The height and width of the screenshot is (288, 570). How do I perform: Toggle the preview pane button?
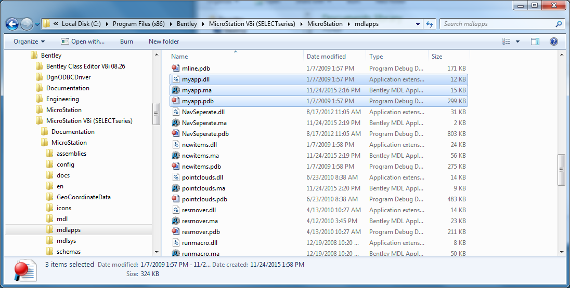[535, 42]
